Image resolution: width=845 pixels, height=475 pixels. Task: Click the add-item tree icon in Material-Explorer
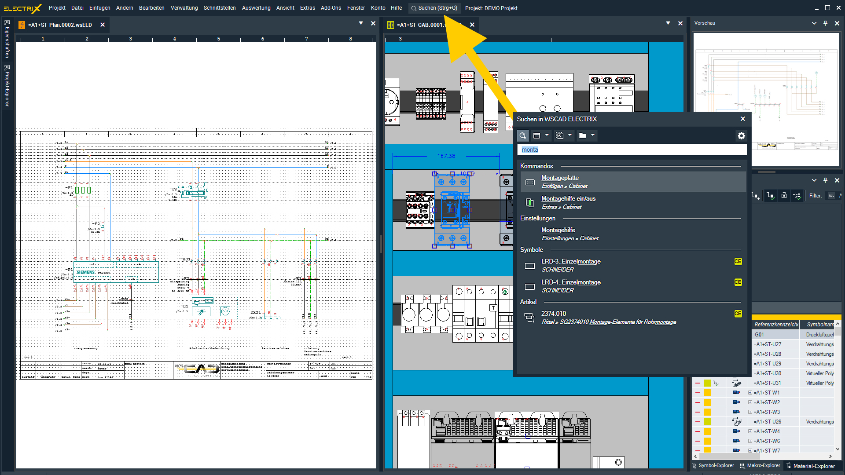(x=756, y=196)
